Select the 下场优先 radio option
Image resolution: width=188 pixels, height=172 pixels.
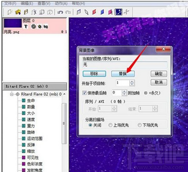[x=140, y=125]
